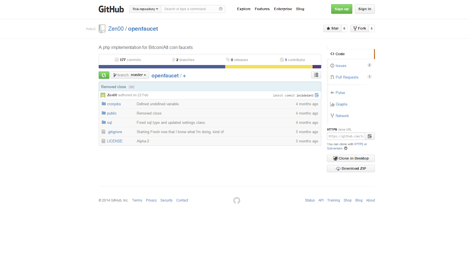Click the purple segment of language bar
Viewport: 469px width, 253px height.
point(317,67)
